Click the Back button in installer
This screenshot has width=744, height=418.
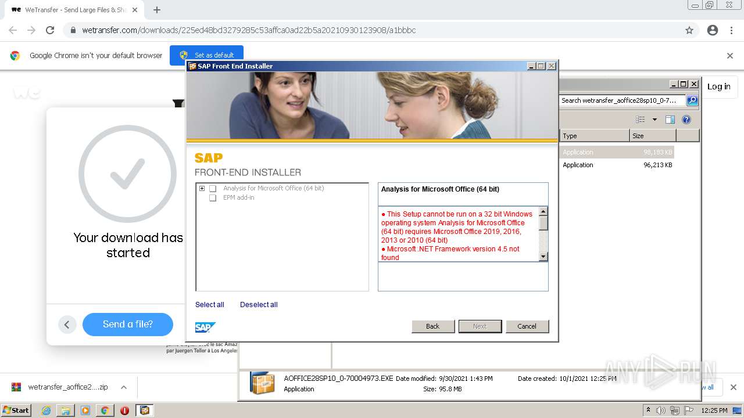pos(433,326)
